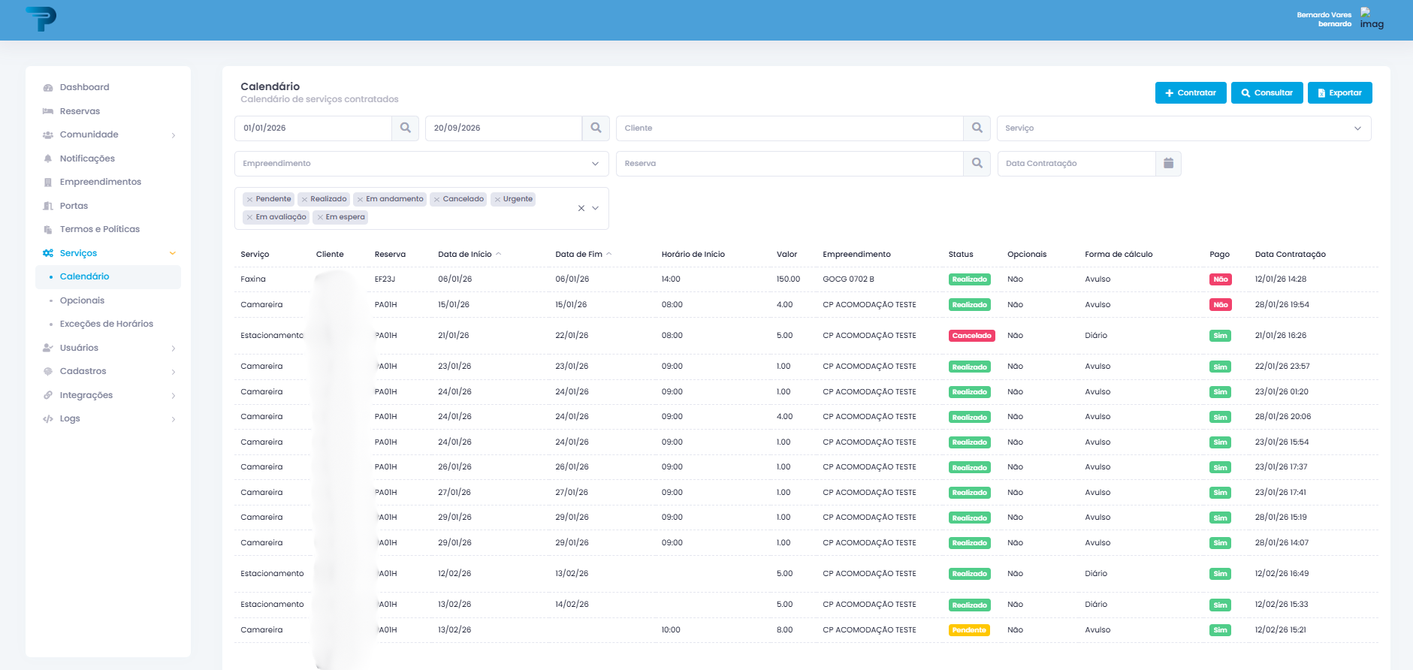The height and width of the screenshot is (670, 1413).
Task: Sort by Data de Fim column
Action: [584, 255]
